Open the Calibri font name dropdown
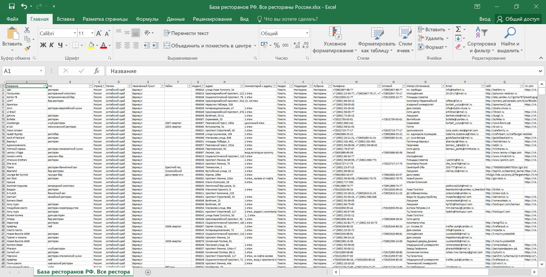Image resolution: width=546 pixels, height=277 pixels. (75, 33)
